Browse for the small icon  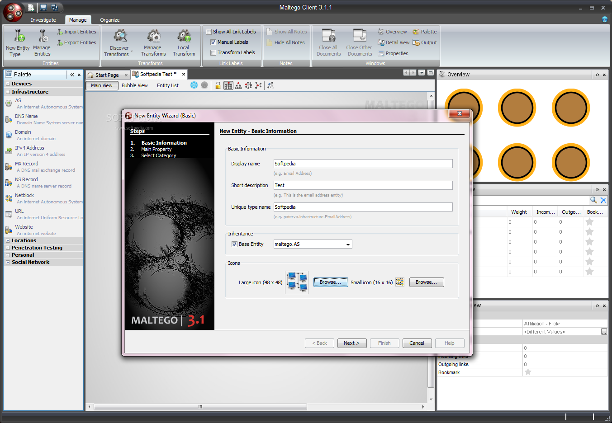pyautogui.click(x=427, y=282)
